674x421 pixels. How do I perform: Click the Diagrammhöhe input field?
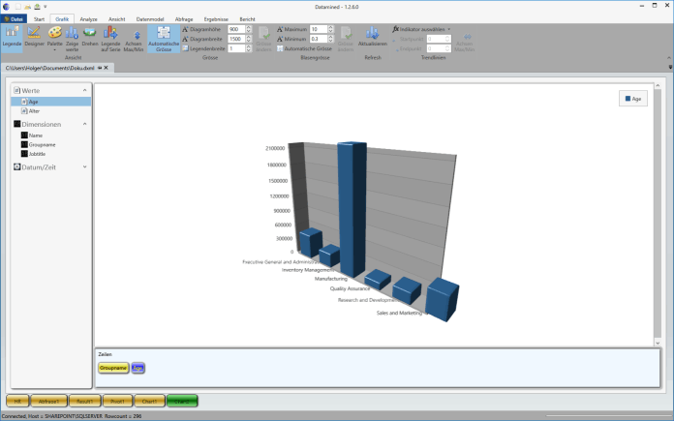click(235, 29)
